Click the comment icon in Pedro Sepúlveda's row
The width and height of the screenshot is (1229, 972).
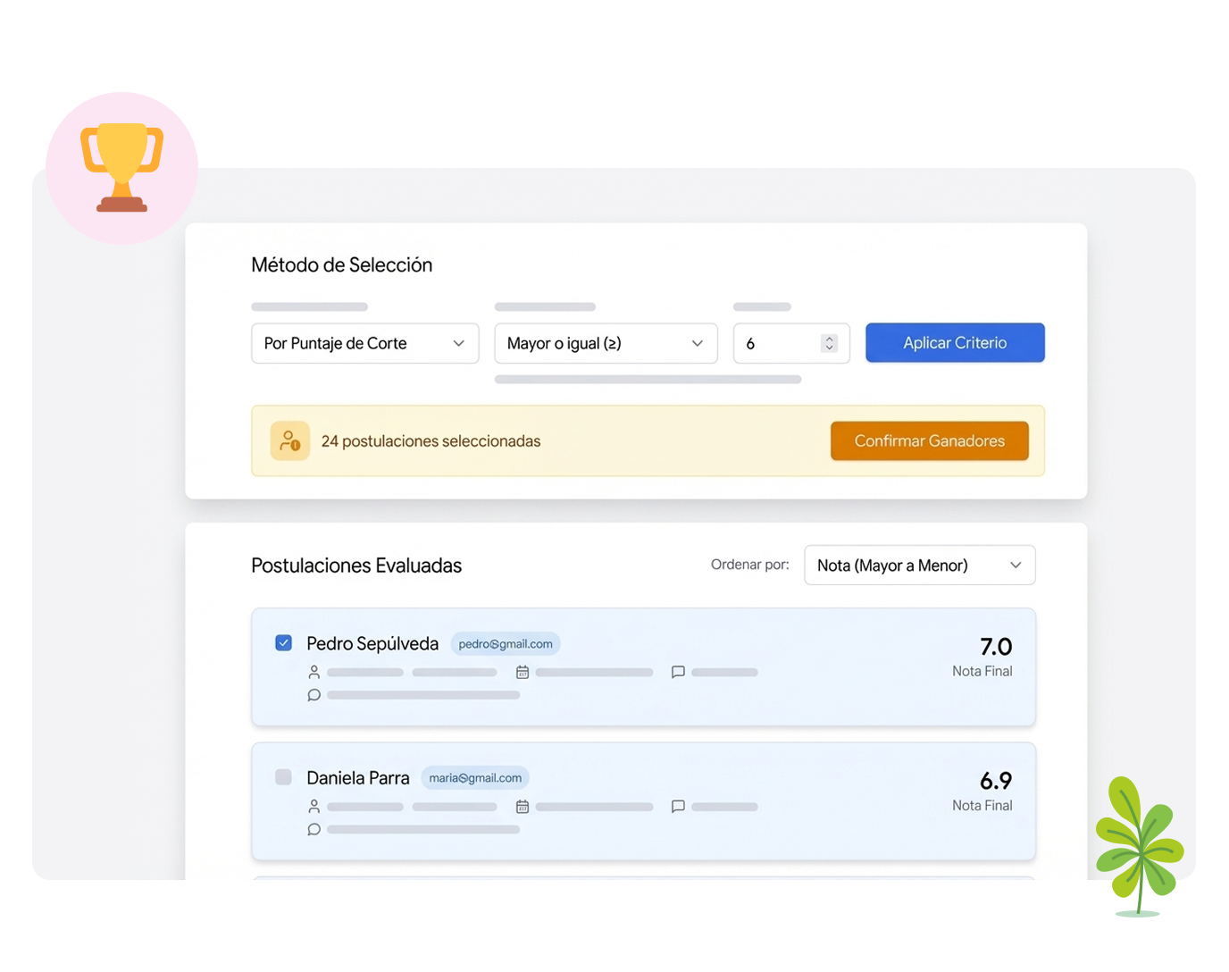[x=678, y=672]
